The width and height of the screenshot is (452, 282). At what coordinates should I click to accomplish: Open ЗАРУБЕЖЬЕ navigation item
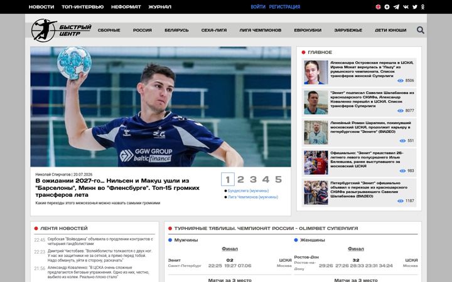click(348, 30)
